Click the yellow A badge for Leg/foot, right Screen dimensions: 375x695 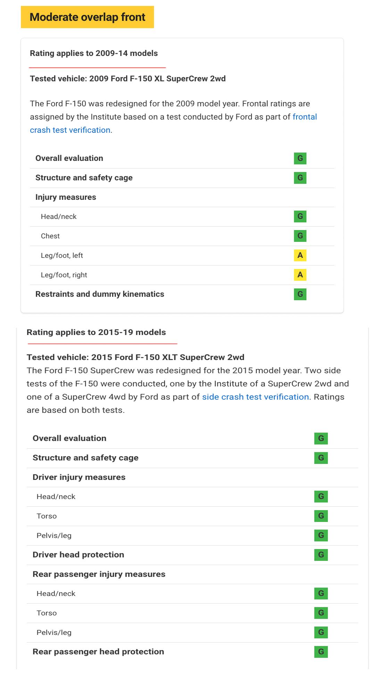tap(300, 275)
